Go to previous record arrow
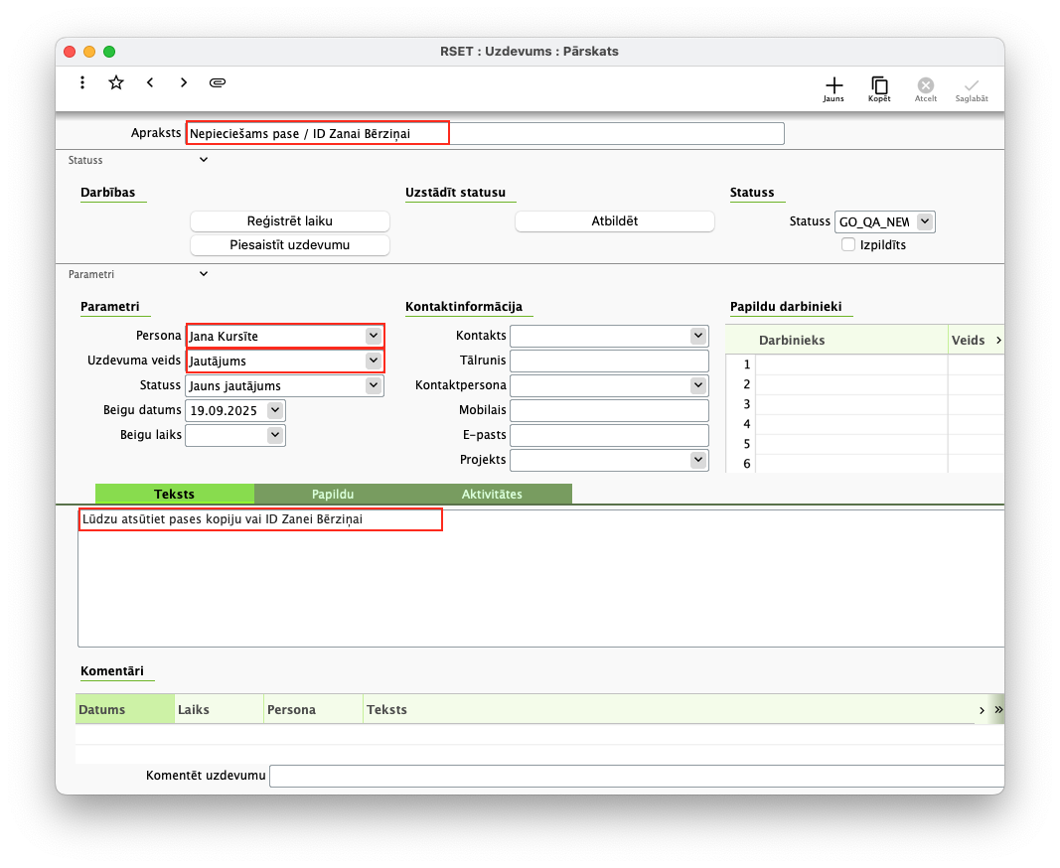The width and height of the screenshot is (1060, 868). tap(150, 83)
